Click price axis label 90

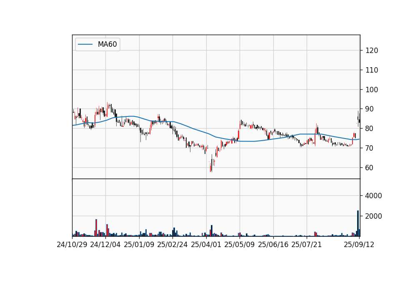tap(370, 109)
